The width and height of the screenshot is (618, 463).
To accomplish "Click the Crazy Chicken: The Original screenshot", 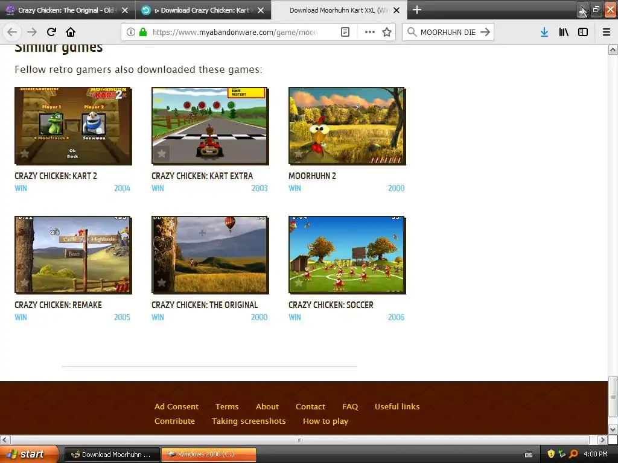I will click(x=210, y=255).
